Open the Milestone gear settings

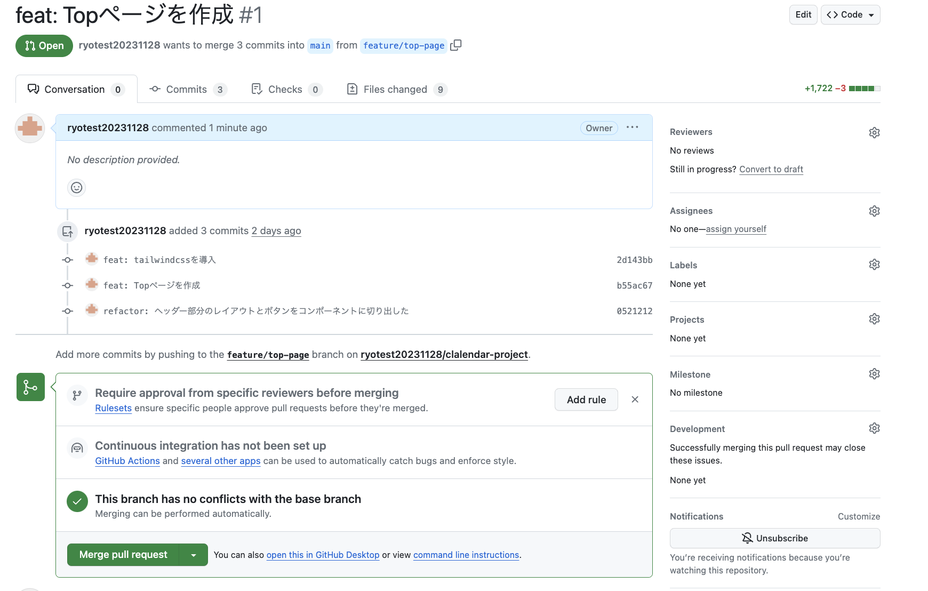(x=874, y=374)
